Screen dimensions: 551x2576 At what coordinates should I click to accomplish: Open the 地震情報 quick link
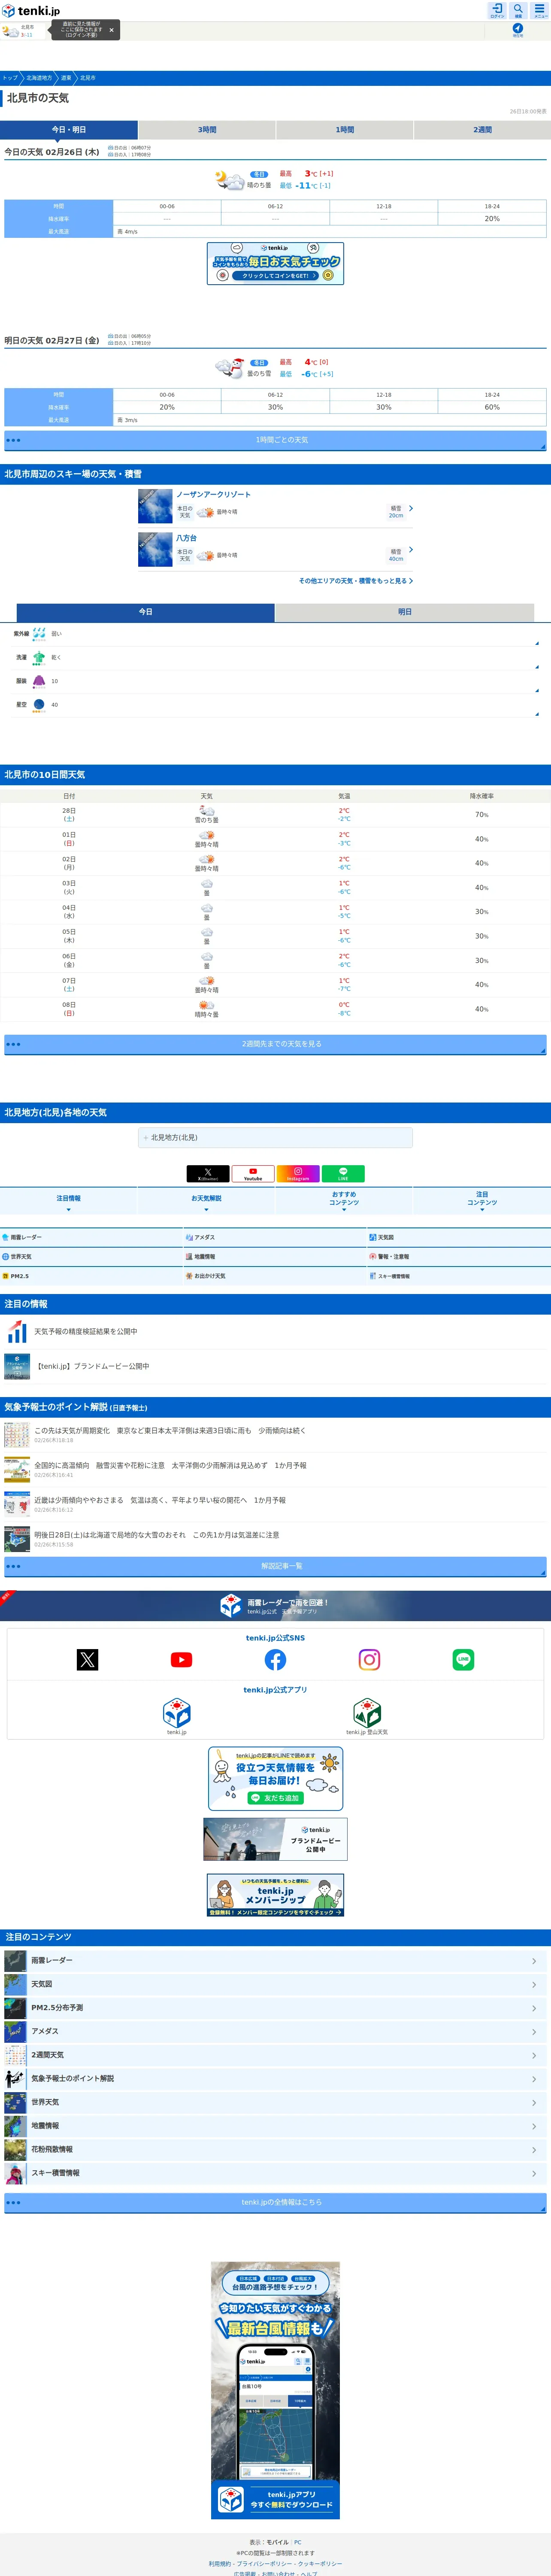pyautogui.click(x=275, y=1257)
